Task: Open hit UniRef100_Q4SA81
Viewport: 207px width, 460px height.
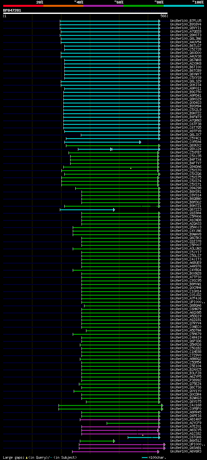Action: pyautogui.click(x=186, y=448)
